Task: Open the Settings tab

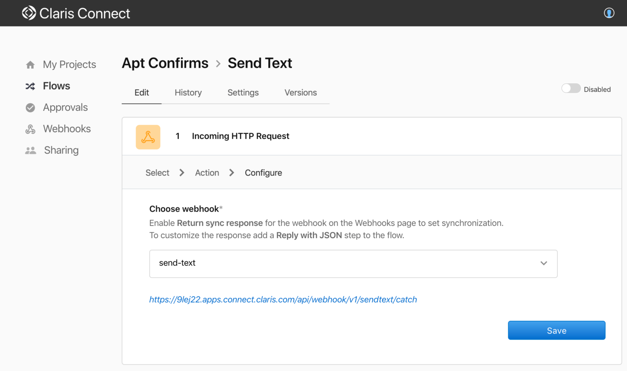Action: tap(243, 93)
